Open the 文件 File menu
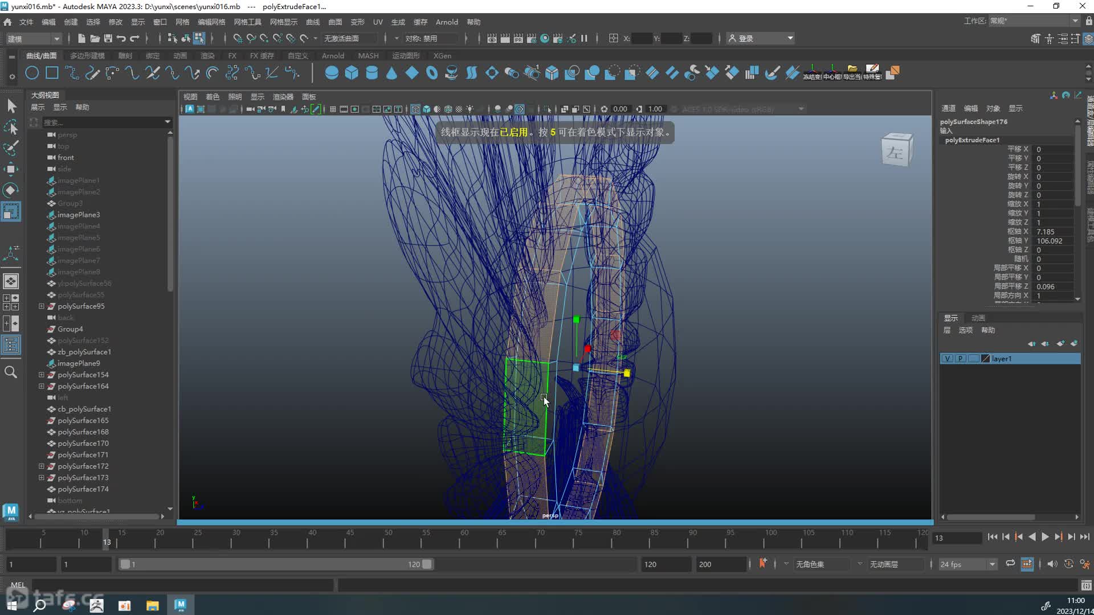 (26, 22)
